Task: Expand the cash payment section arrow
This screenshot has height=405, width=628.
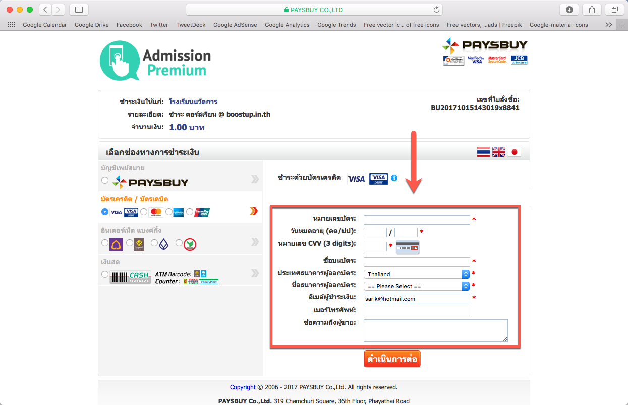Action: 255,273
